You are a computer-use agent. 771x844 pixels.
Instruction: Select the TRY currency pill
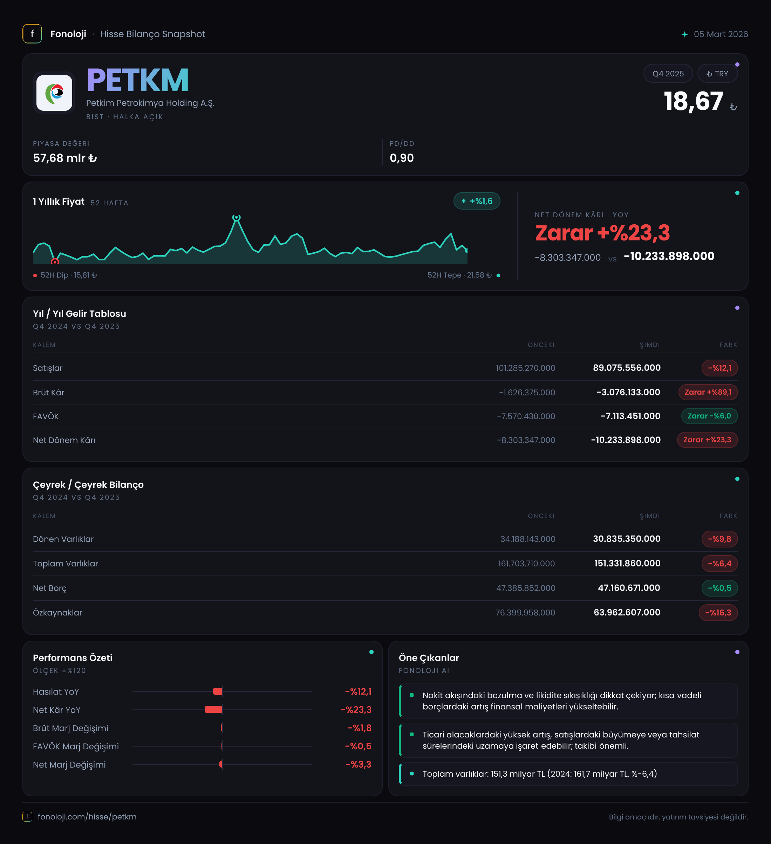pyautogui.click(x=717, y=74)
